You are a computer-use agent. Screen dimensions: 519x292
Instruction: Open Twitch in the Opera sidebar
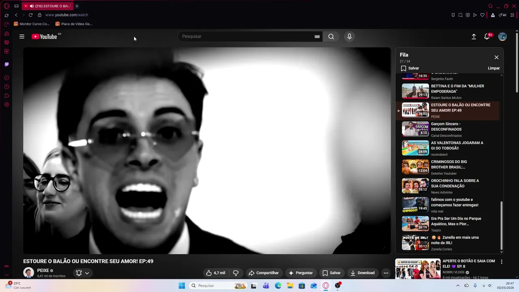[x=6, y=64]
